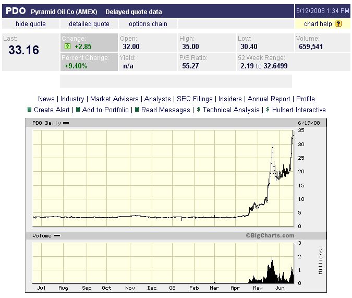Click the 6/19/2008 1:34 PM timestamp

[323, 11]
